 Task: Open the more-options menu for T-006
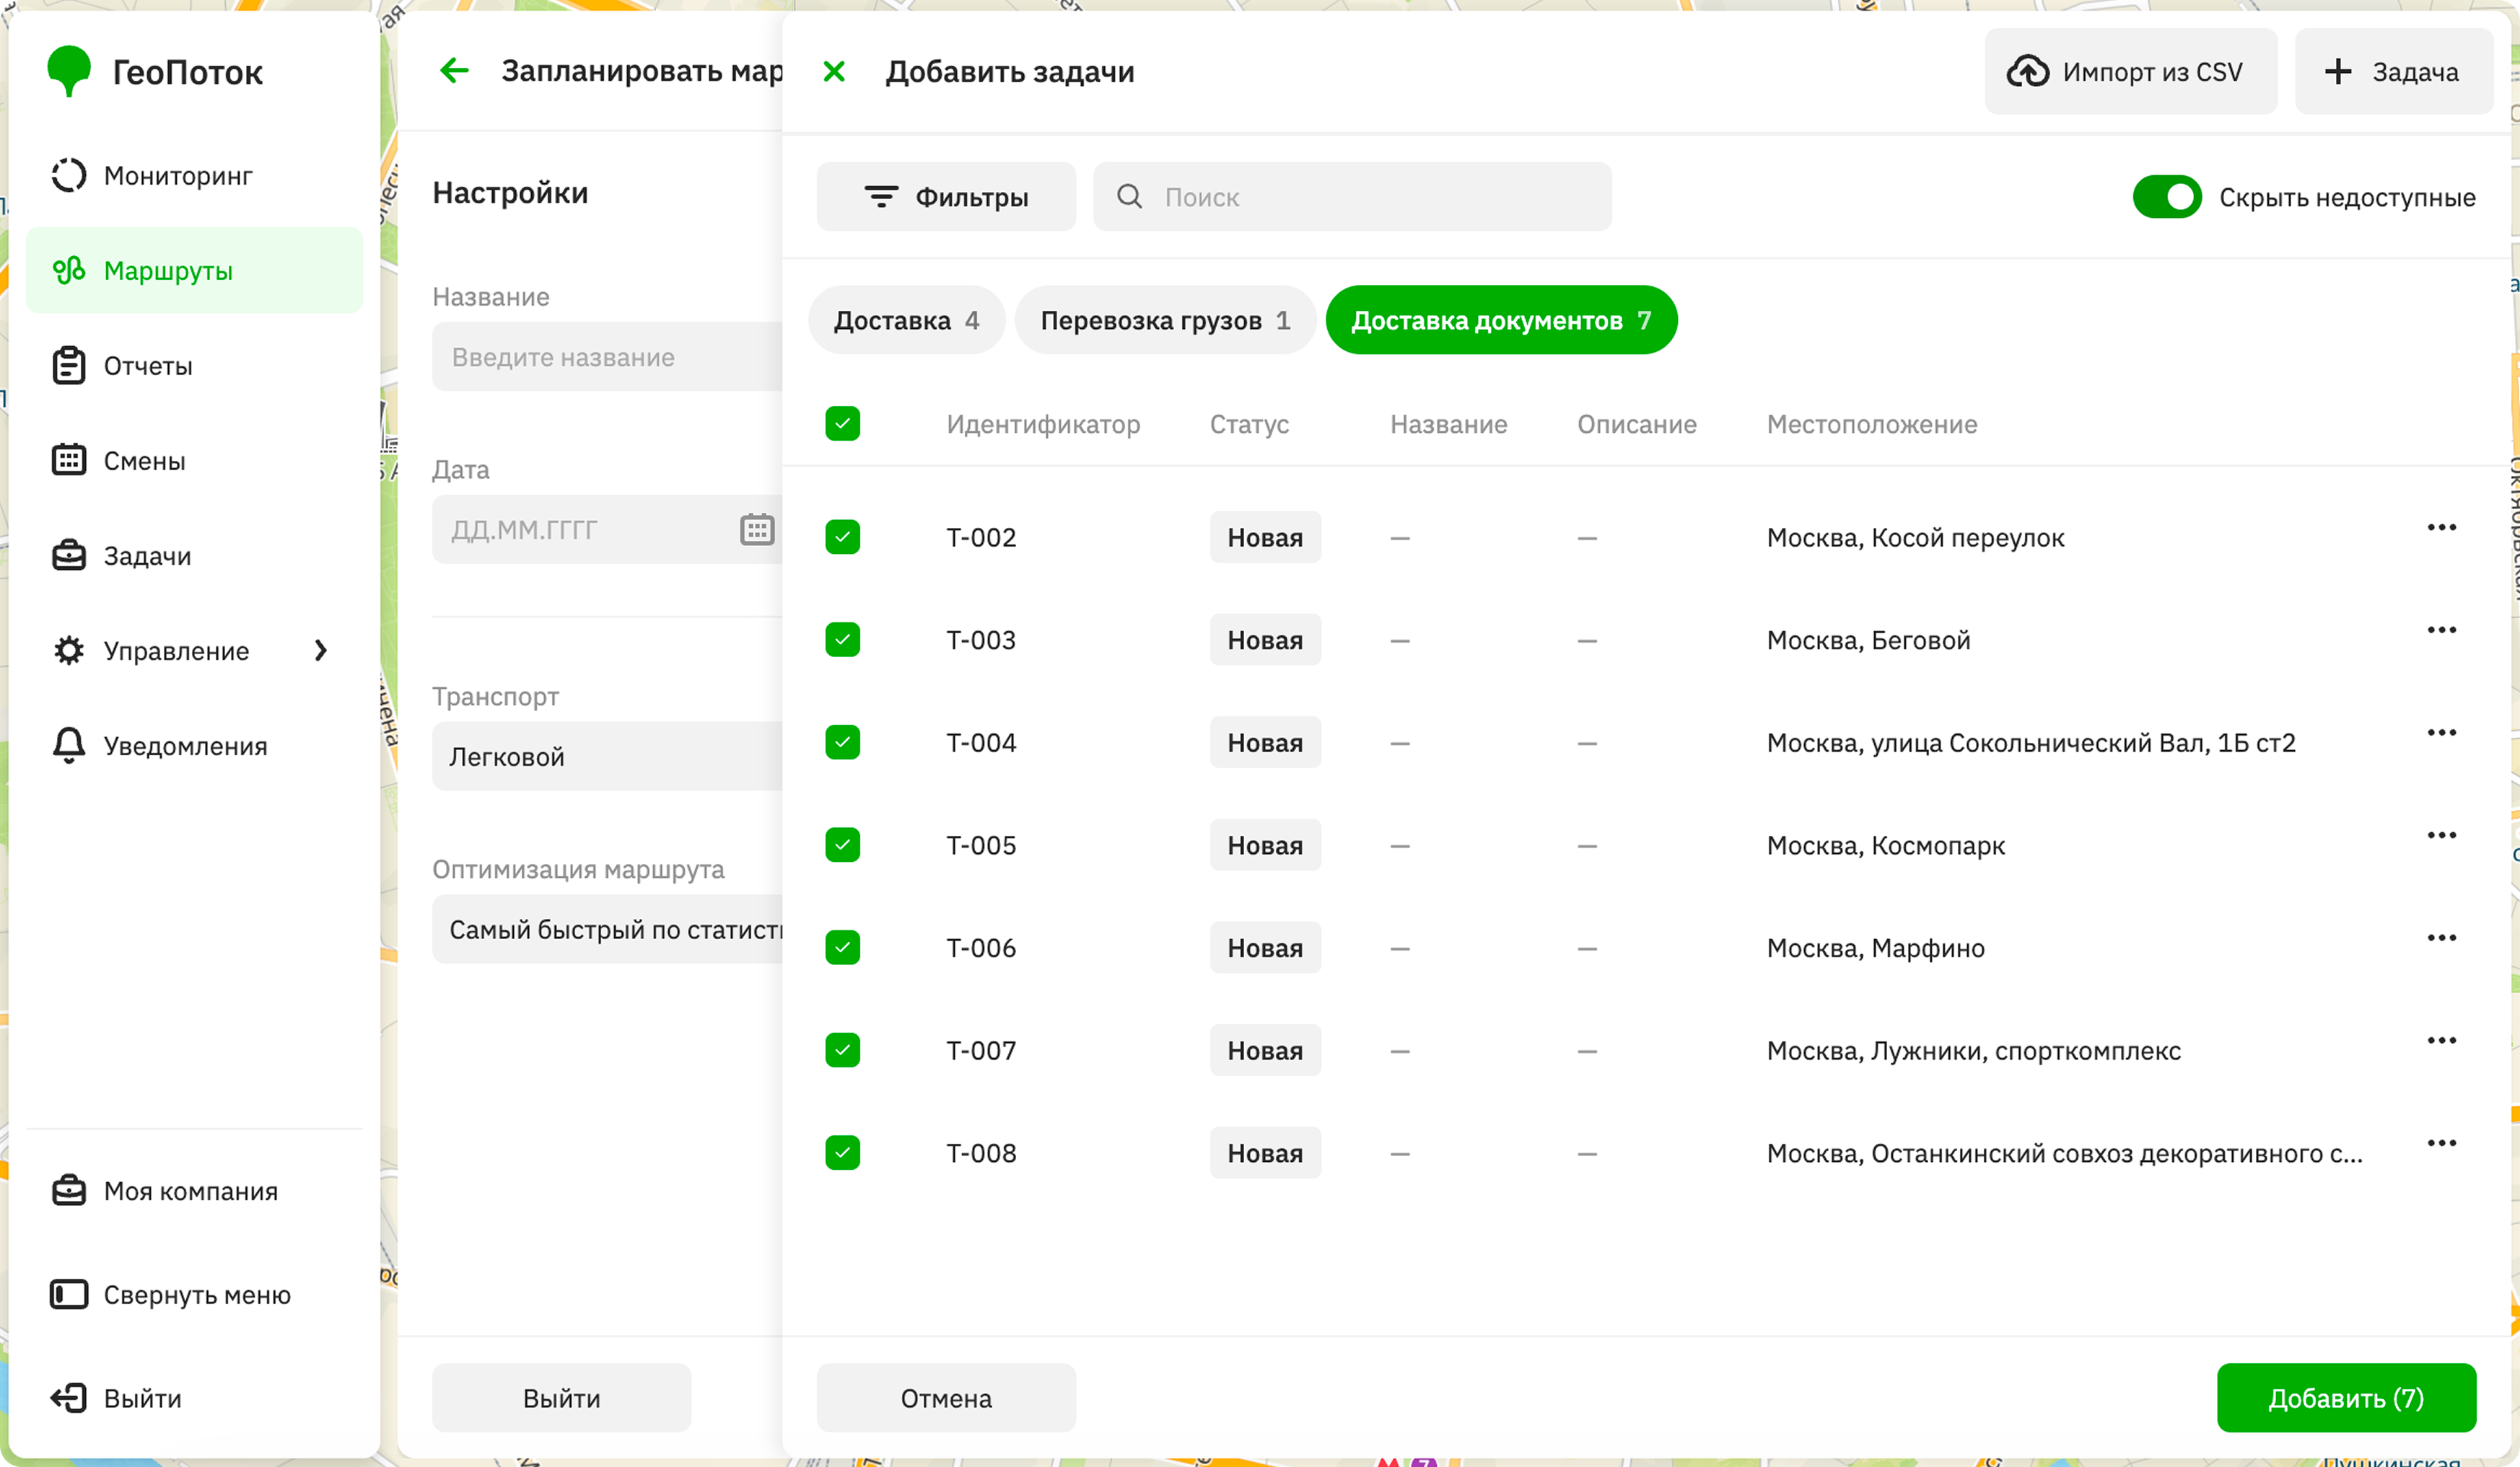point(2441,938)
